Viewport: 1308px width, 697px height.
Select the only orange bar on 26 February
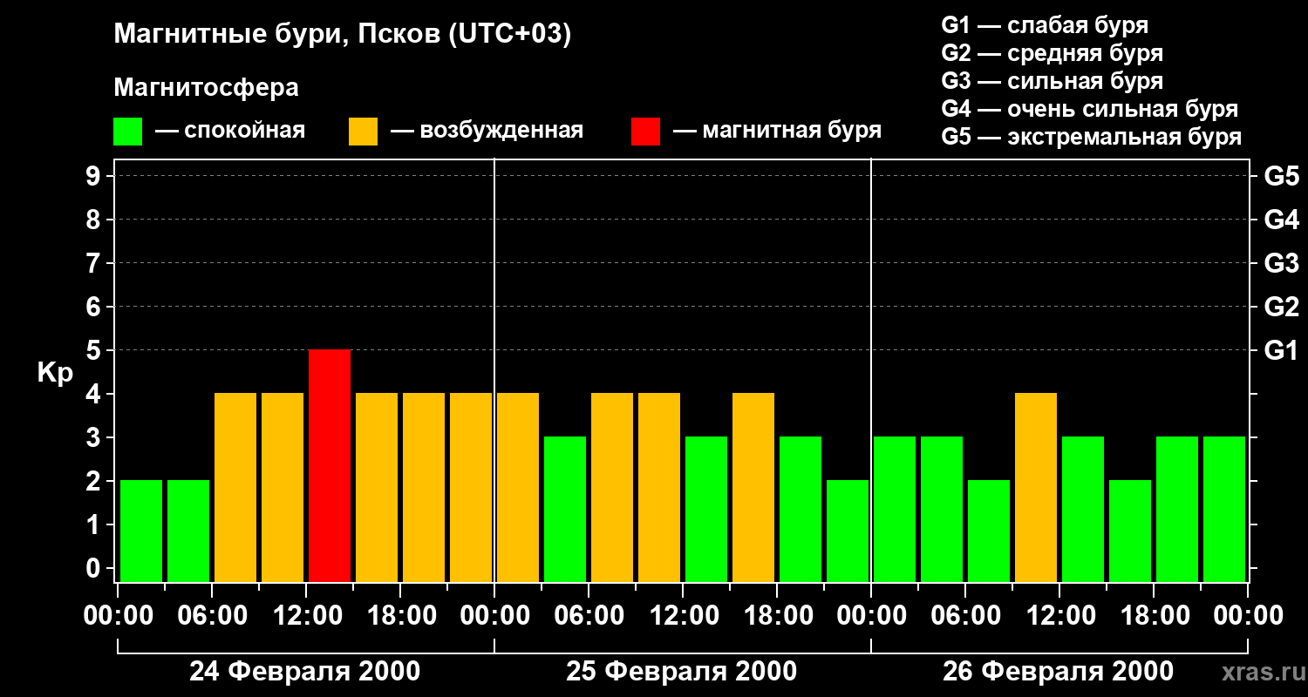1036,487
